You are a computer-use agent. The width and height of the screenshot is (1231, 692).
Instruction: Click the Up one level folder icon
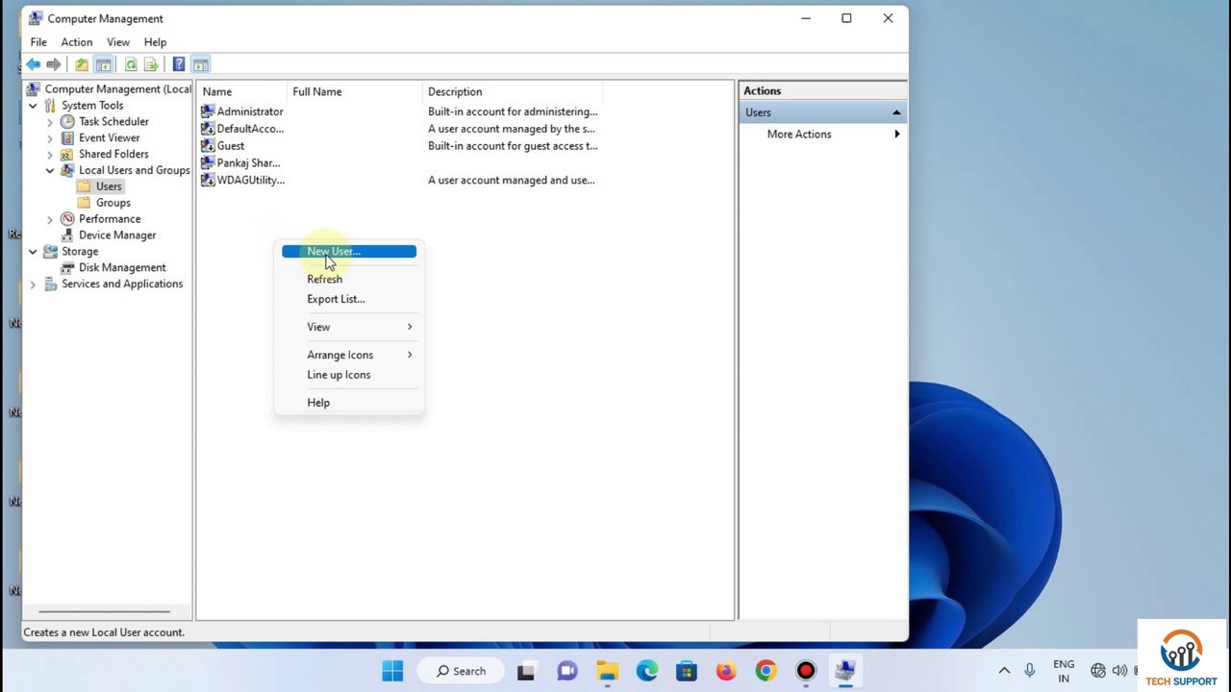pos(82,64)
